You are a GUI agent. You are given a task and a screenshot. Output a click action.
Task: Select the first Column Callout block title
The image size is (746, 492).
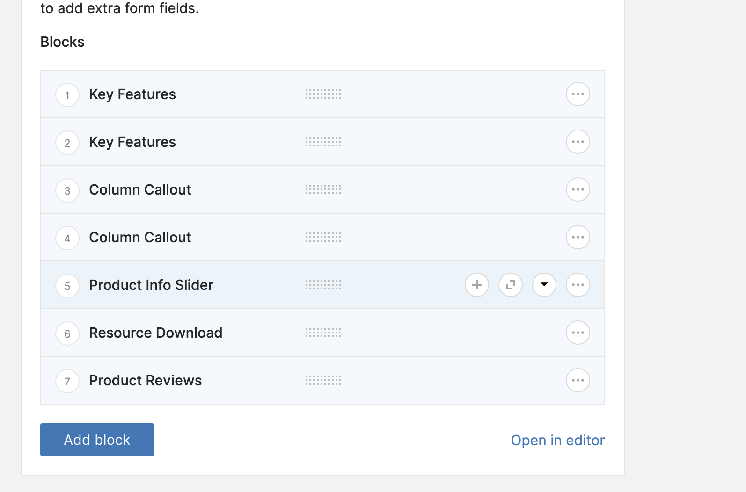(140, 189)
